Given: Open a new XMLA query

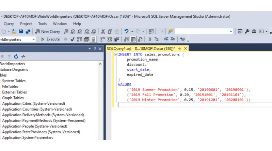Looking at the screenshot, I should pyautogui.click(x=87, y=32).
